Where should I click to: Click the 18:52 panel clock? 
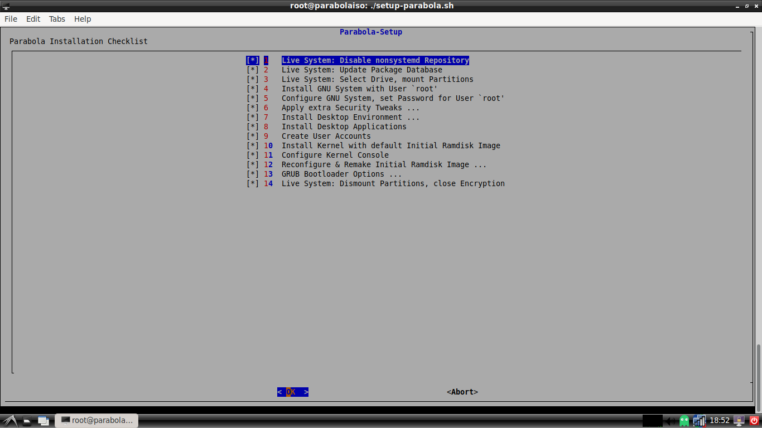click(720, 421)
